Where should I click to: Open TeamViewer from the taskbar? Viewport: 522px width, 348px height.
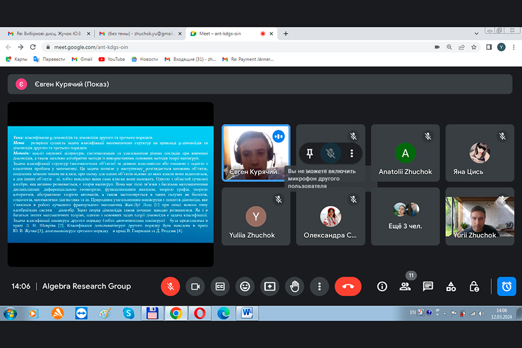[81, 313]
